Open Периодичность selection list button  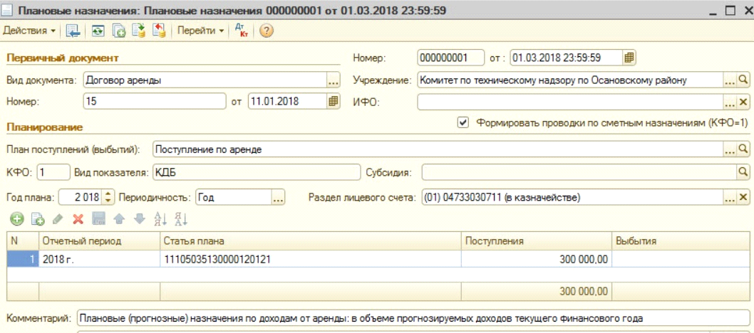(x=278, y=197)
